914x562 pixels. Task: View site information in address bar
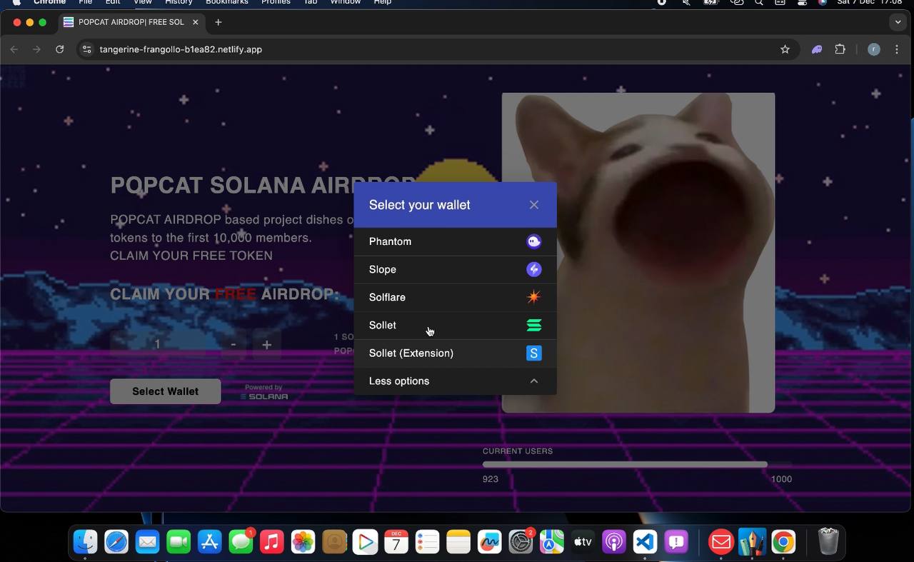point(87,49)
